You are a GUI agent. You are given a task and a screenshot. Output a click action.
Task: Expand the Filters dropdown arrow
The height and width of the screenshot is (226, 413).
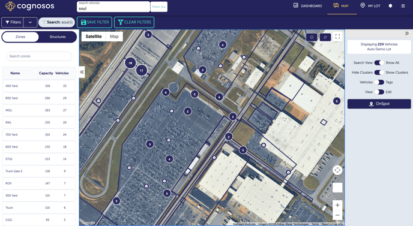point(30,22)
